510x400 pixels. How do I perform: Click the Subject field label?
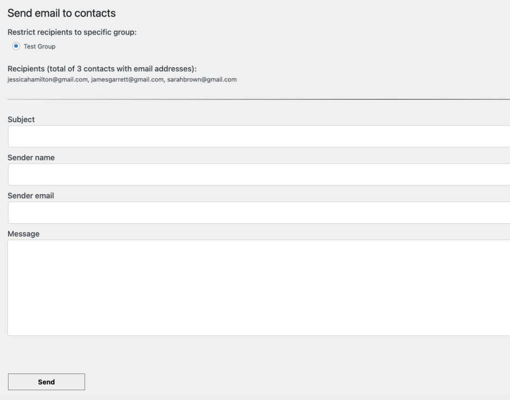pos(21,120)
